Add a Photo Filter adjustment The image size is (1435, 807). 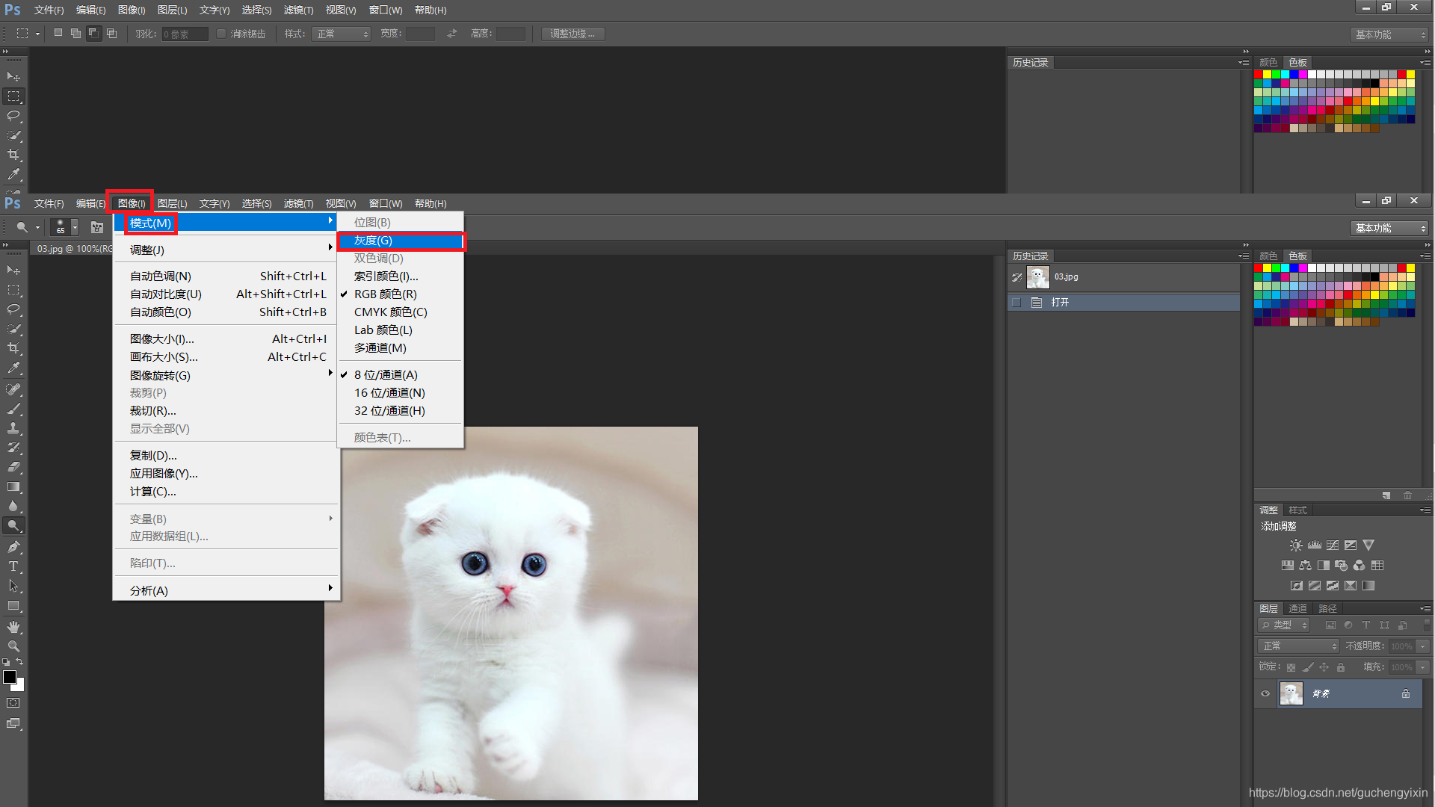coord(1342,566)
